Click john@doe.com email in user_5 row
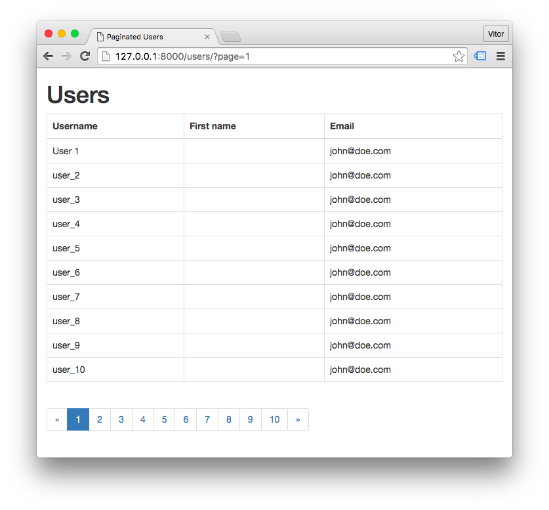This screenshot has width=549, height=510. click(360, 248)
